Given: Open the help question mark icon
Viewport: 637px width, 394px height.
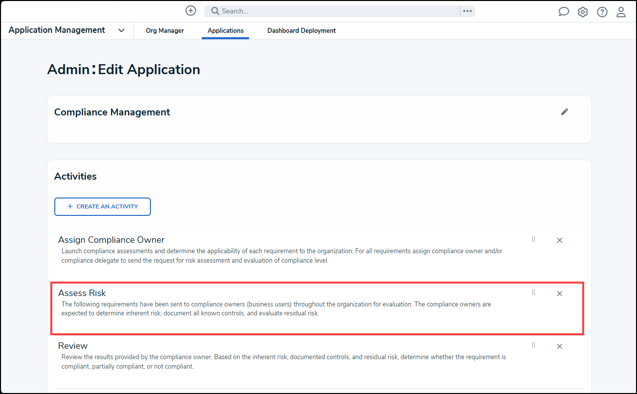Looking at the screenshot, I should 602,12.
